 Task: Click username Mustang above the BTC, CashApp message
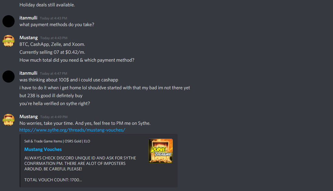(29, 38)
